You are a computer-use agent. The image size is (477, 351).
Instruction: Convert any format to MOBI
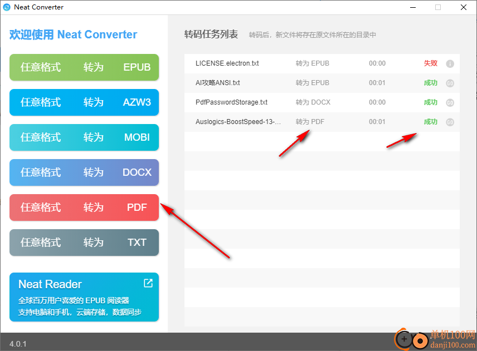84,137
